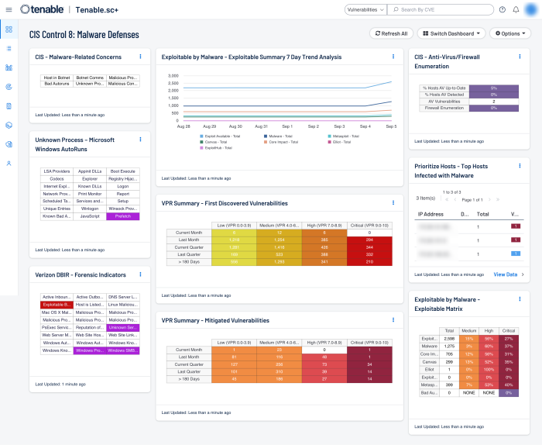Select the clipboard-style fifth sidebar icon
Viewport: 542px width, 445px height.
pos(9,106)
